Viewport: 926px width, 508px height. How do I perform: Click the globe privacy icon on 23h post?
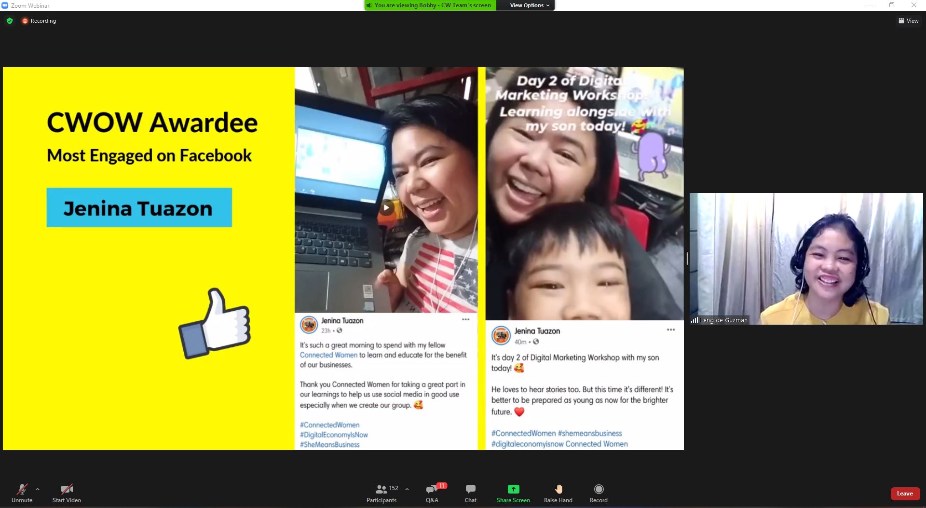[339, 330]
